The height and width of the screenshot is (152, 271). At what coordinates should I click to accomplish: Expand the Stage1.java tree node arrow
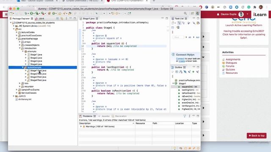pyautogui.click(x=26, y=54)
